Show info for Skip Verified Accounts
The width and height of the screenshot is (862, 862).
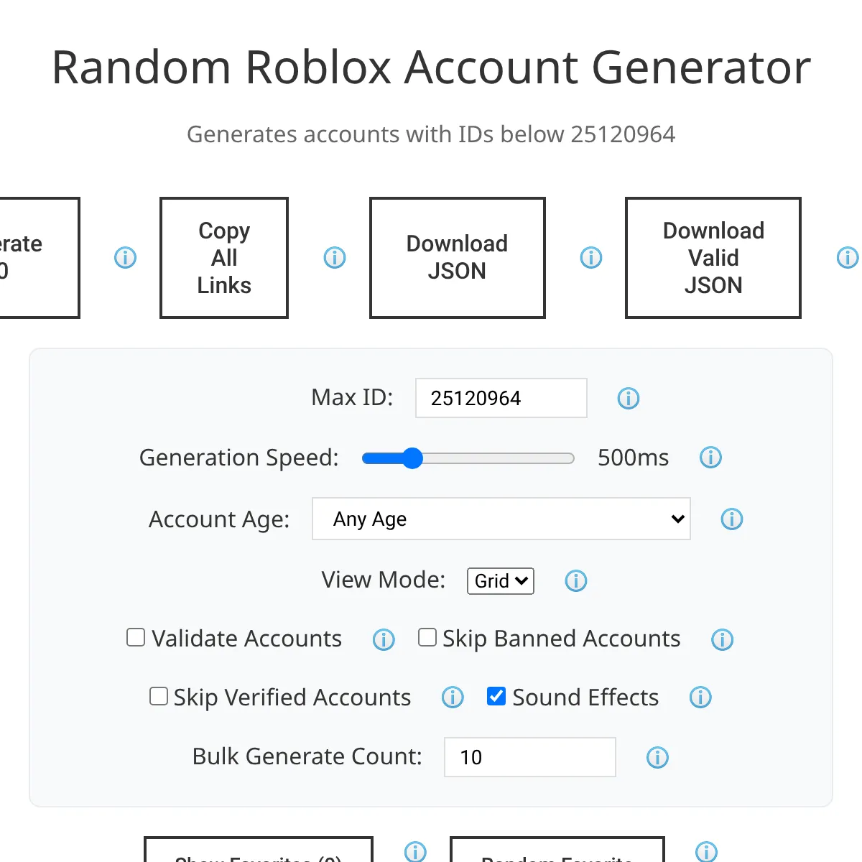(x=453, y=698)
